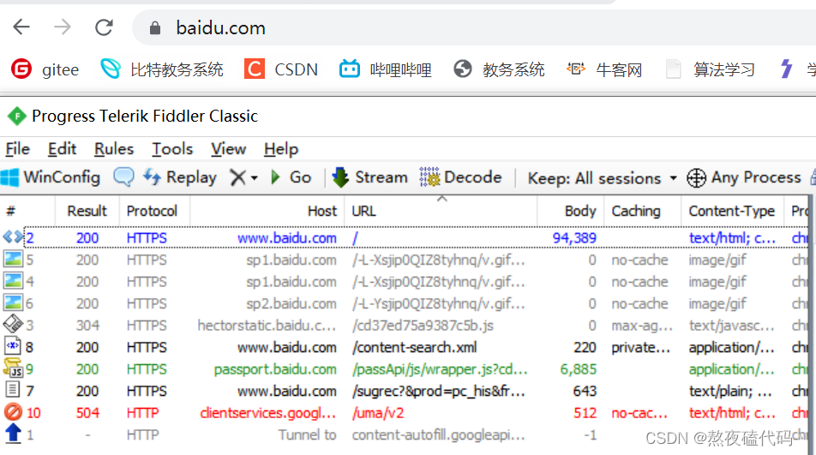Viewport: 816px width, 455px height.
Task: Click /uma/v2 URL cell
Action: point(378,413)
